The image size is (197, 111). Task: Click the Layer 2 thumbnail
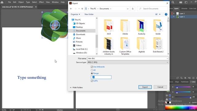click(177, 13)
